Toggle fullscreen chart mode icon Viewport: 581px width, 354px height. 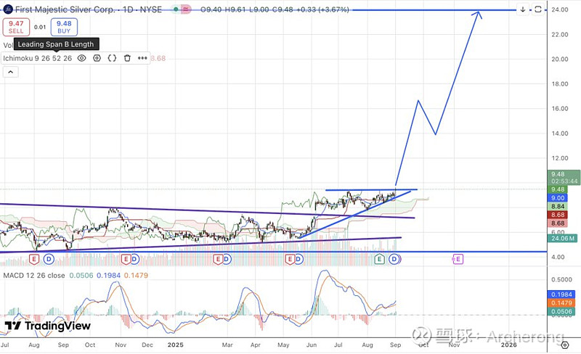coord(538,9)
